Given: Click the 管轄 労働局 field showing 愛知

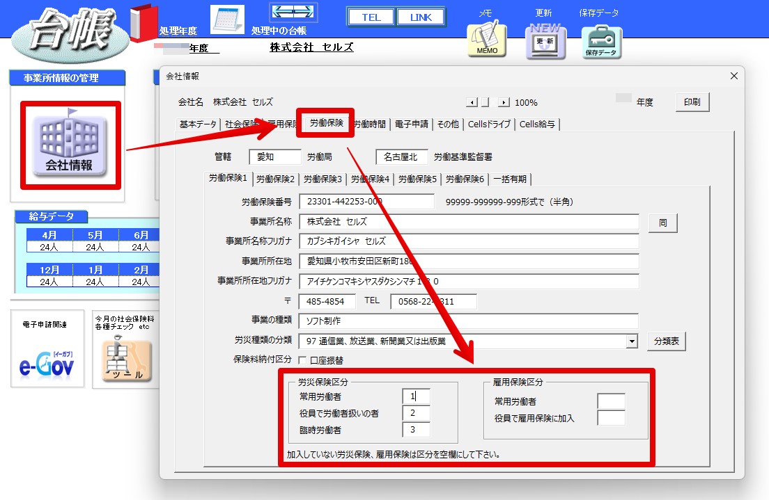Looking at the screenshot, I should point(274,156).
